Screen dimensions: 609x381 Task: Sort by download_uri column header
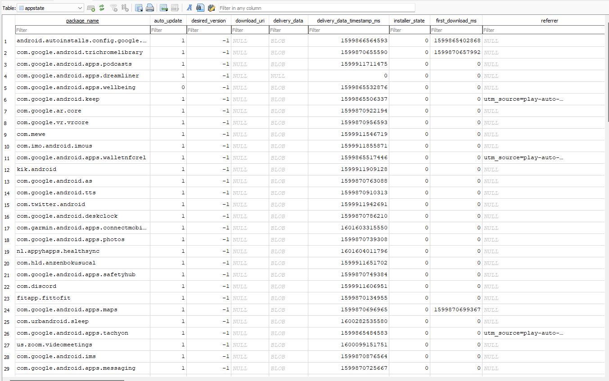(x=250, y=21)
